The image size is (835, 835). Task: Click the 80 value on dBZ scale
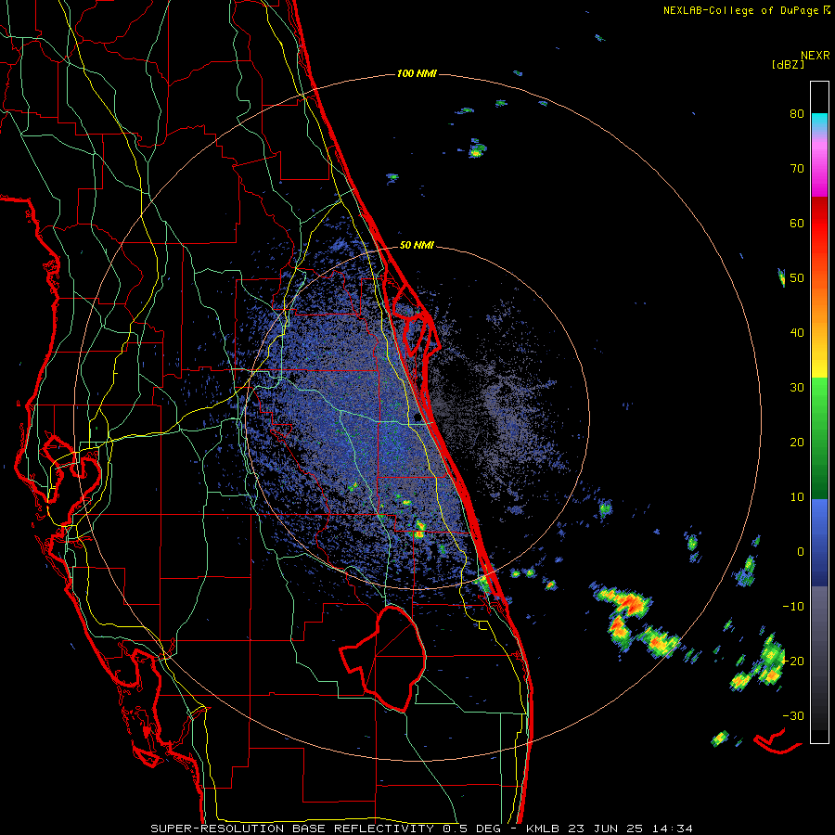coord(797,114)
